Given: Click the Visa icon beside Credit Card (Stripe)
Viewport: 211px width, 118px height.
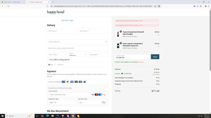Looking at the screenshot, I should [64, 82].
